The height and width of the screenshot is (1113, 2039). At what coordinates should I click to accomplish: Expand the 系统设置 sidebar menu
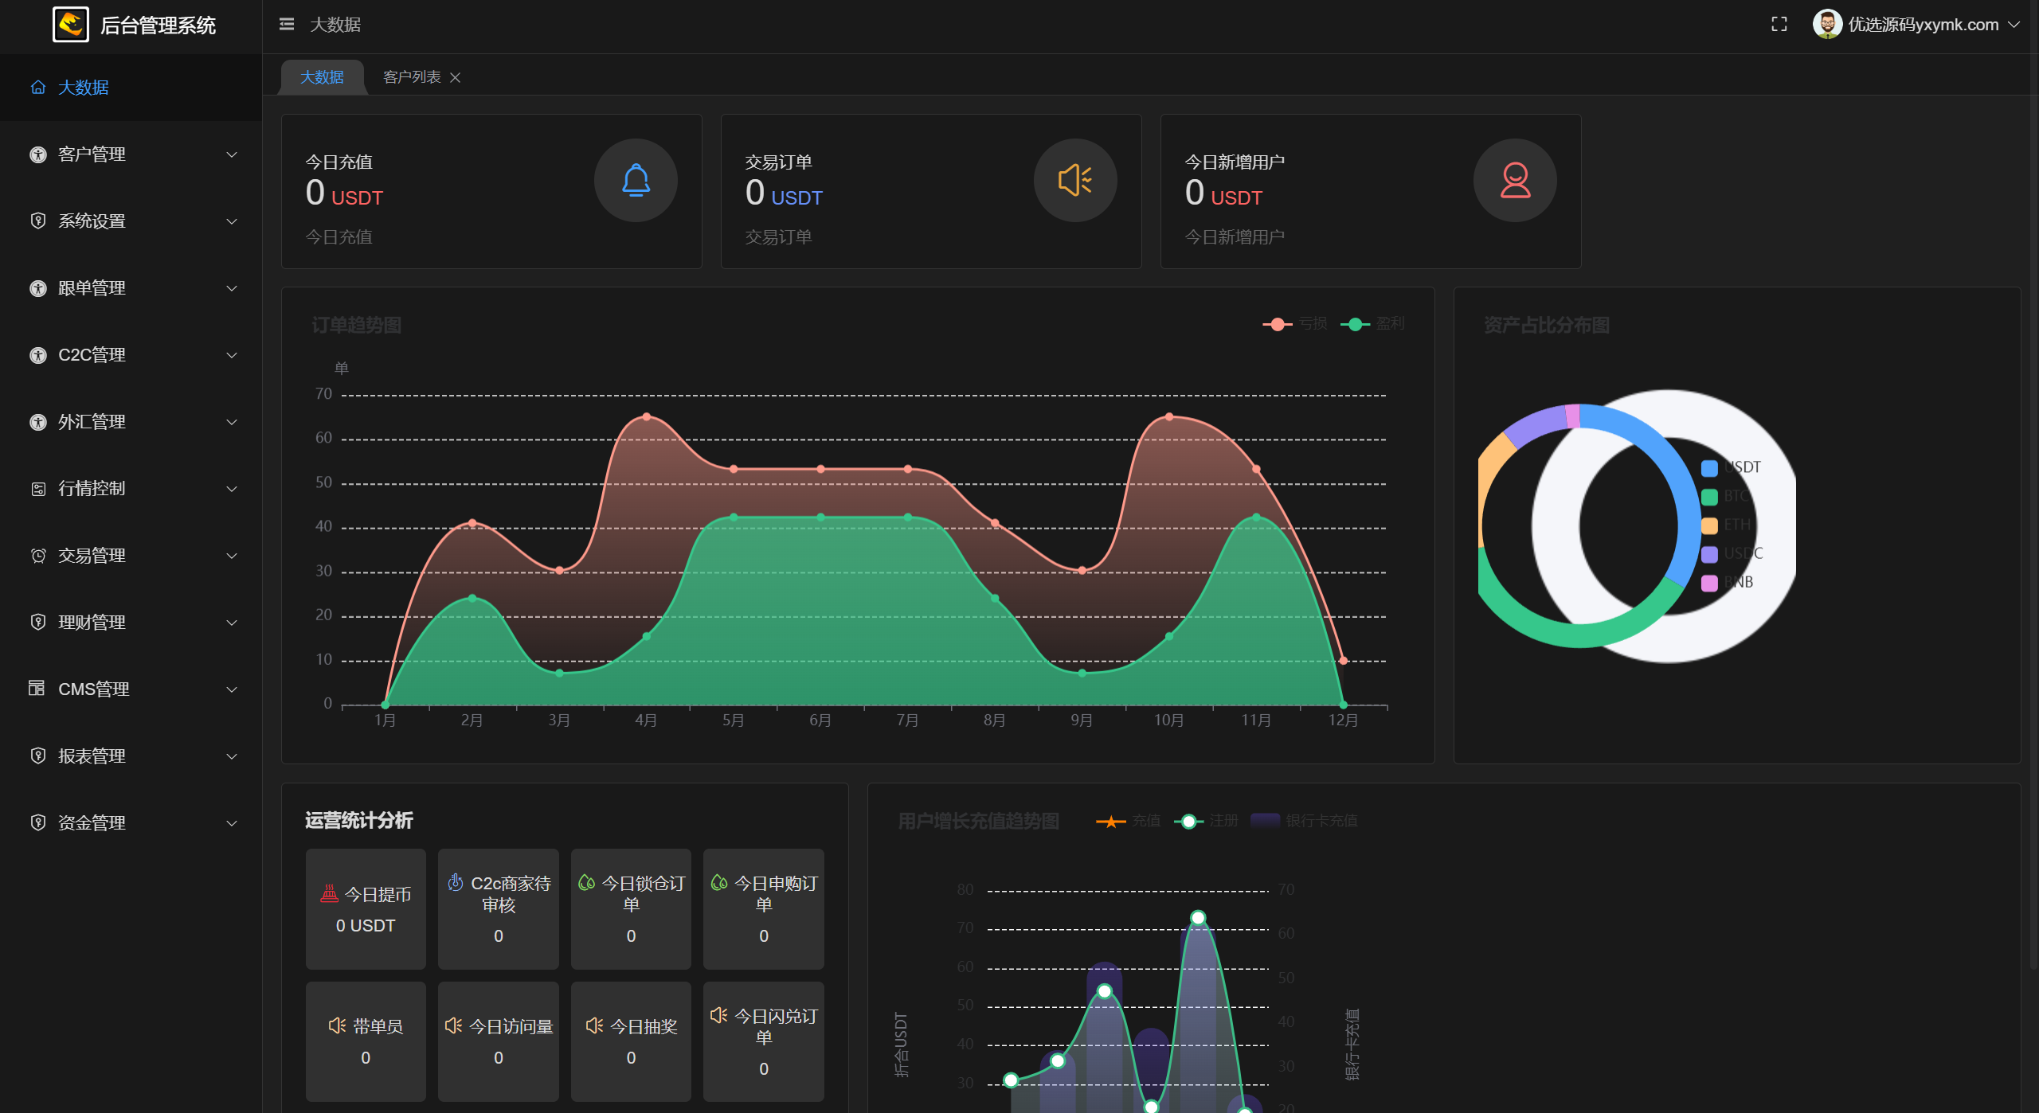pos(131,221)
